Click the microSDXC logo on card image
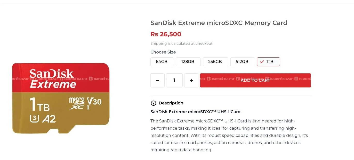Screen dimensions: 354x160 tap(77, 103)
